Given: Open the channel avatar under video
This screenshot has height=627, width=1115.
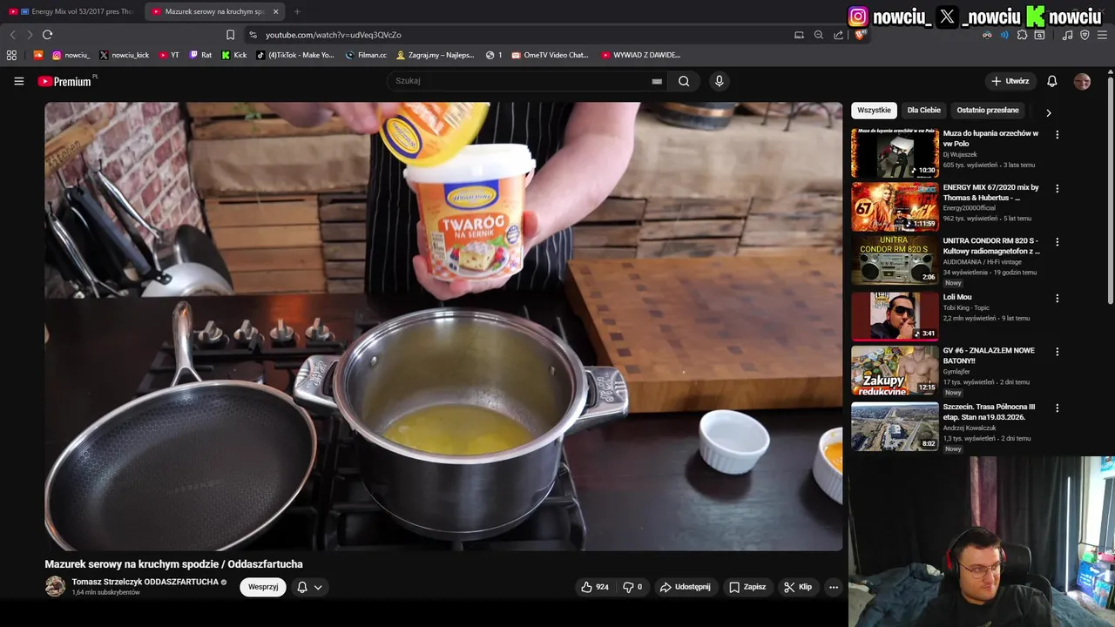Looking at the screenshot, I should (x=55, y=586).
